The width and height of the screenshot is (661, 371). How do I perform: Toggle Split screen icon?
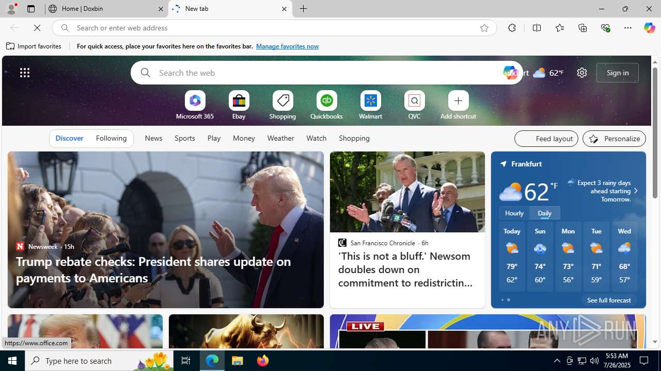pyautogui.click(x=537, y=28)
